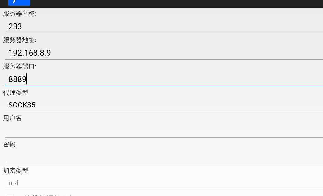The image size is (323, 196).
Task: Click the 代理类型 label
Action: (x=16, y=93)
